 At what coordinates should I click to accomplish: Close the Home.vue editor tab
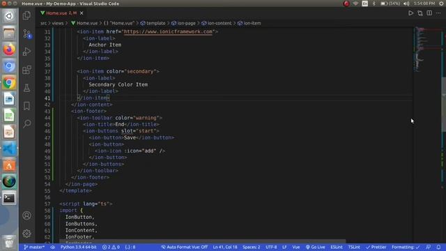(82, 13)
